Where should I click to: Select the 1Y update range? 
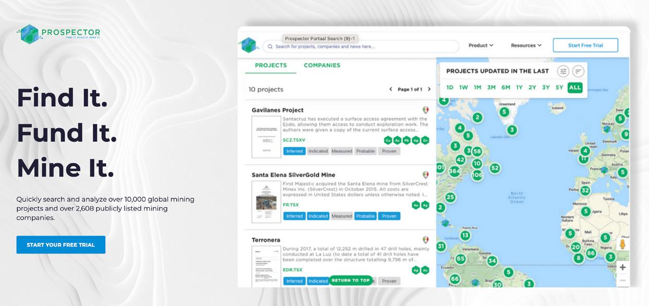point(519,88)
